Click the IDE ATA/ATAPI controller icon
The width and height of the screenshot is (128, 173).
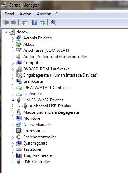tap(19, 88)
